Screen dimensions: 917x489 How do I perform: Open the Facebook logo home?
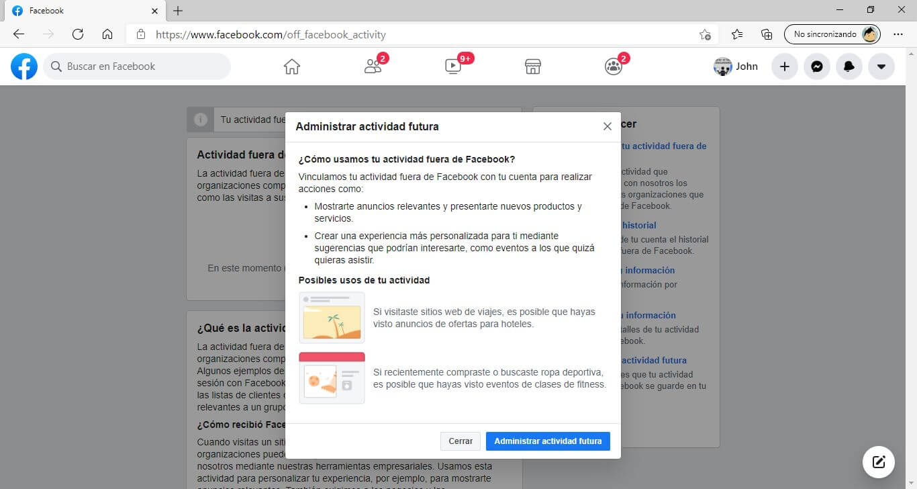point(24,66)
